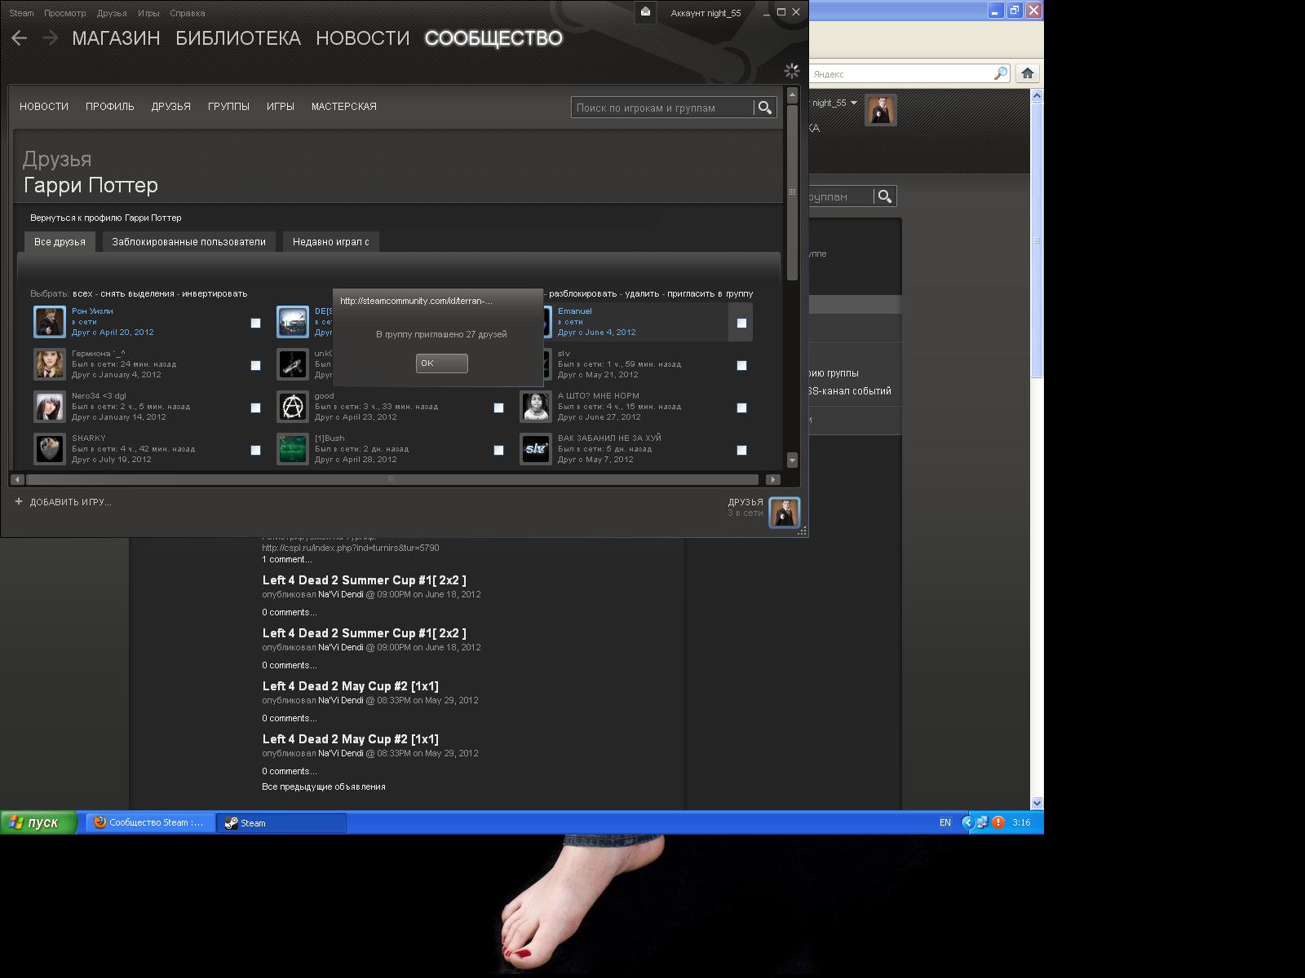Go back with the Steam back arrow
The width and height of the screenshot is (1305, 978).
click(x=20, y=38)
